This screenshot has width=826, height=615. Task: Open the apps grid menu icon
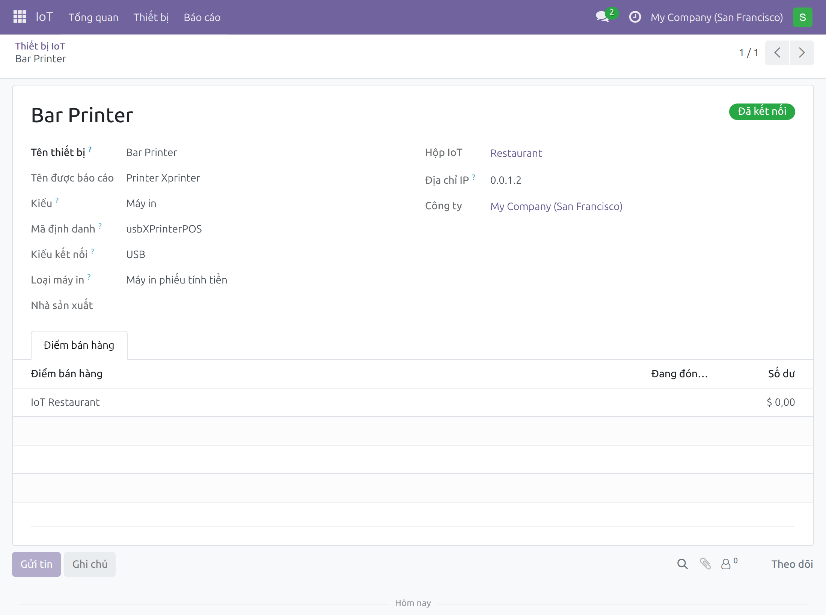point(20,17)
